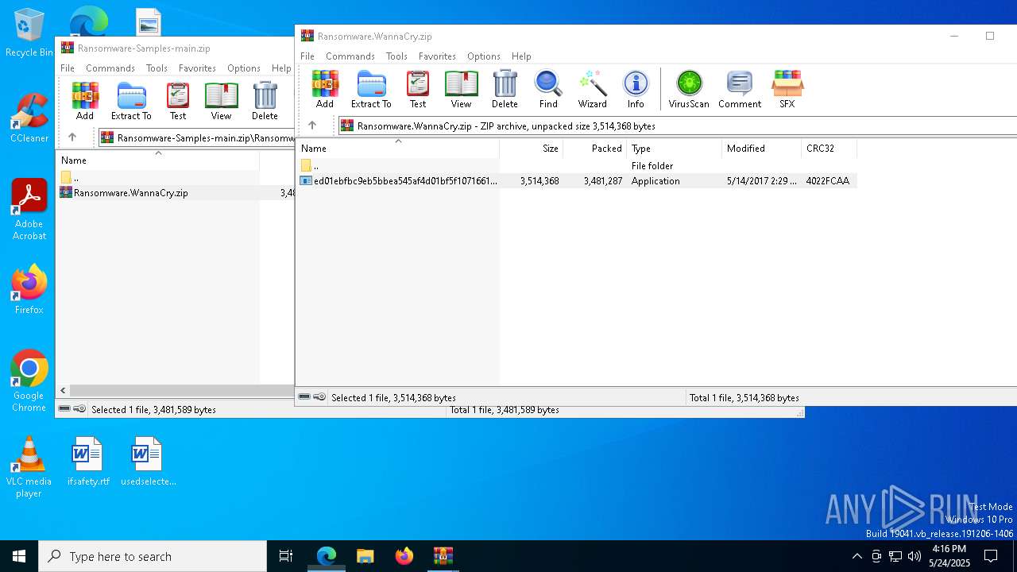The width and height of the screenshot is (1017, 572).
Task: Select usedselecte... desktop document
Action: (148, 461)
